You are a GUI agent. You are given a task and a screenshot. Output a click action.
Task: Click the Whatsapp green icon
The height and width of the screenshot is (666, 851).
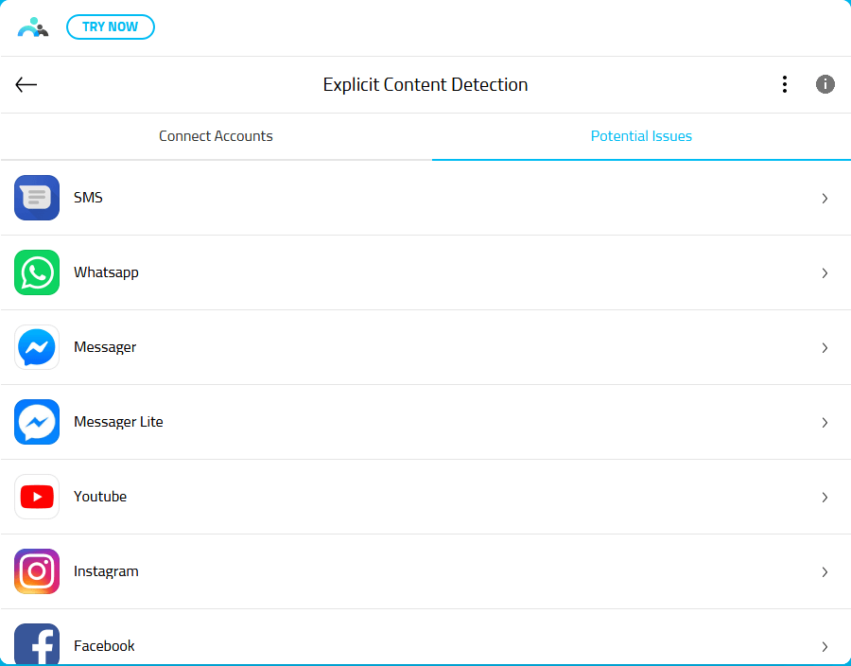point(37,272)
